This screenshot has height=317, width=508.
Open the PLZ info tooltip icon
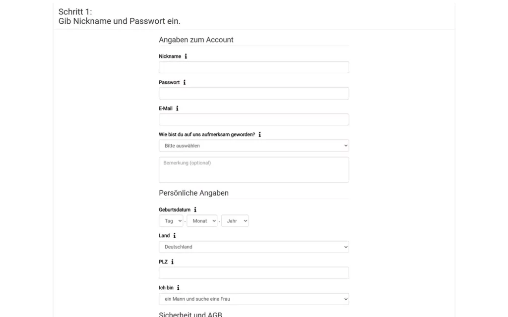pos(172,262)
